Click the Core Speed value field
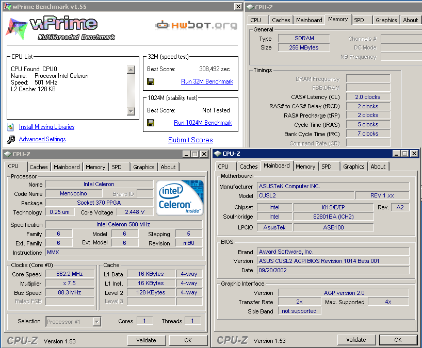Viewport: 422px width, 348px height. click(69, 274)
